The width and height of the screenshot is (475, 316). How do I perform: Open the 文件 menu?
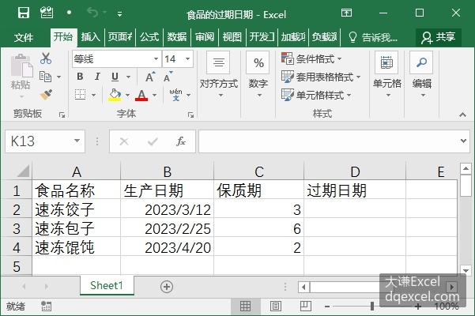(24, 37)
